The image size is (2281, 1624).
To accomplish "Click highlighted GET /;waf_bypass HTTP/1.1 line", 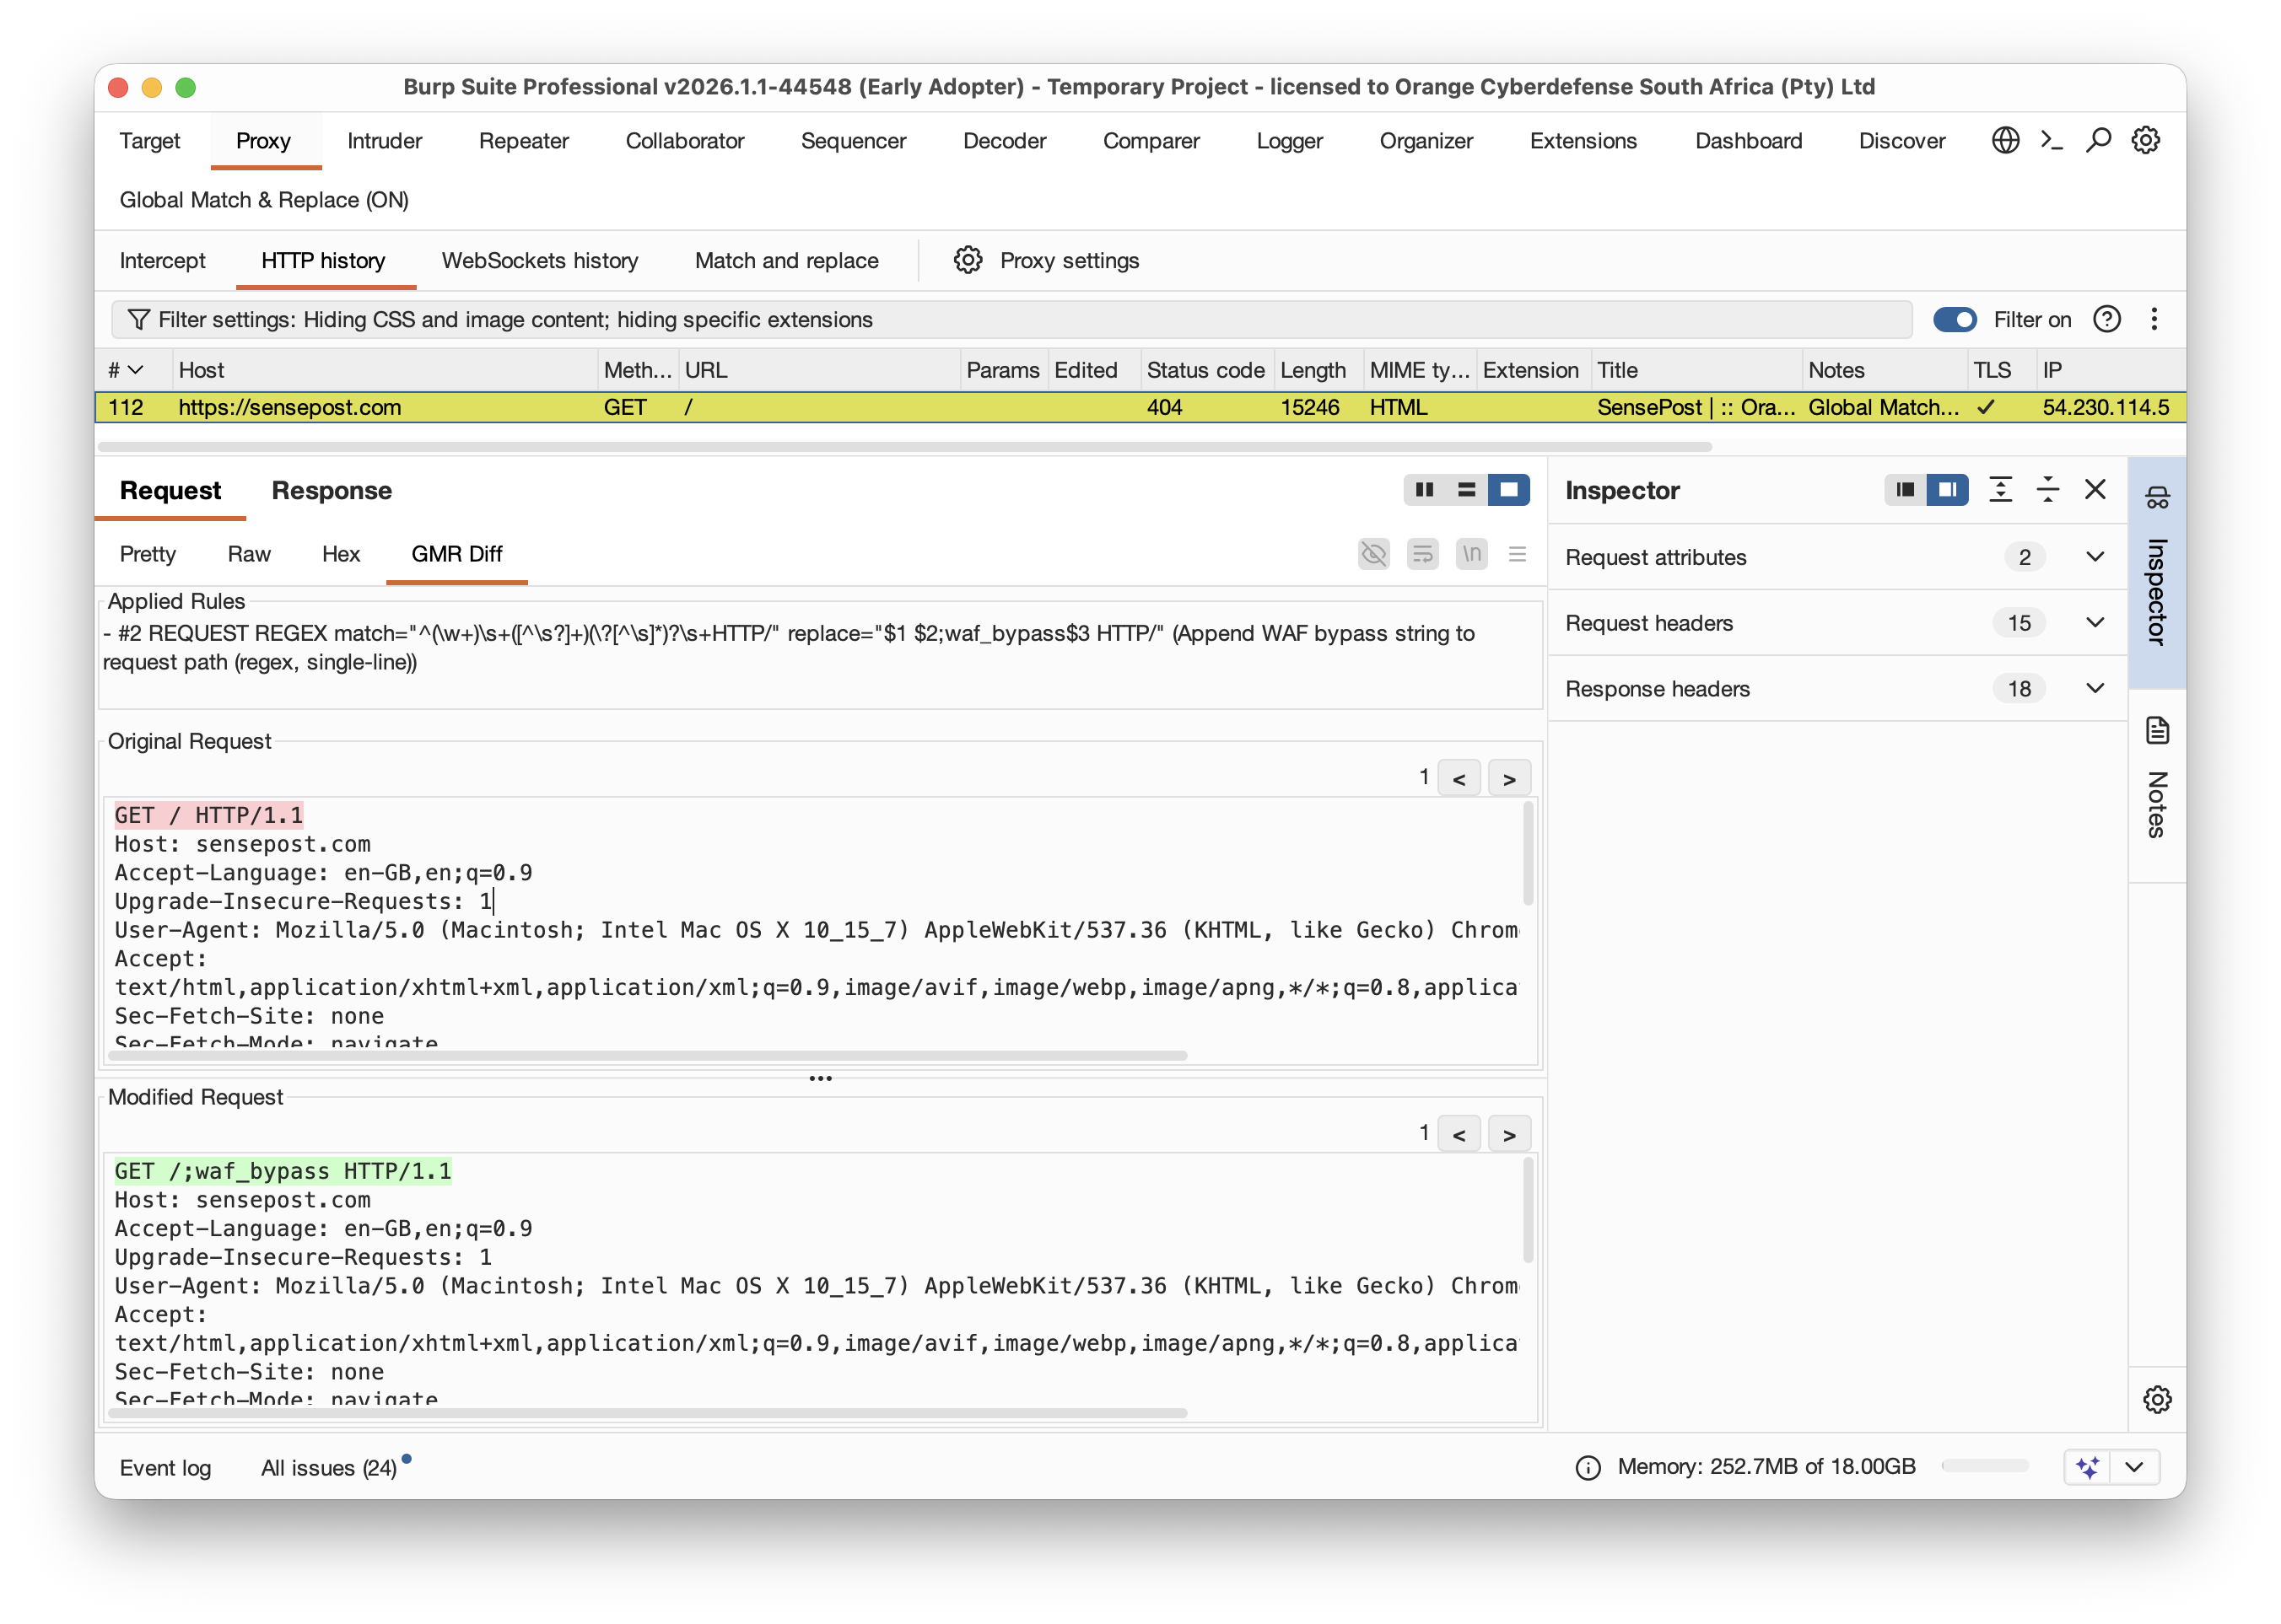I will 282,1171.
